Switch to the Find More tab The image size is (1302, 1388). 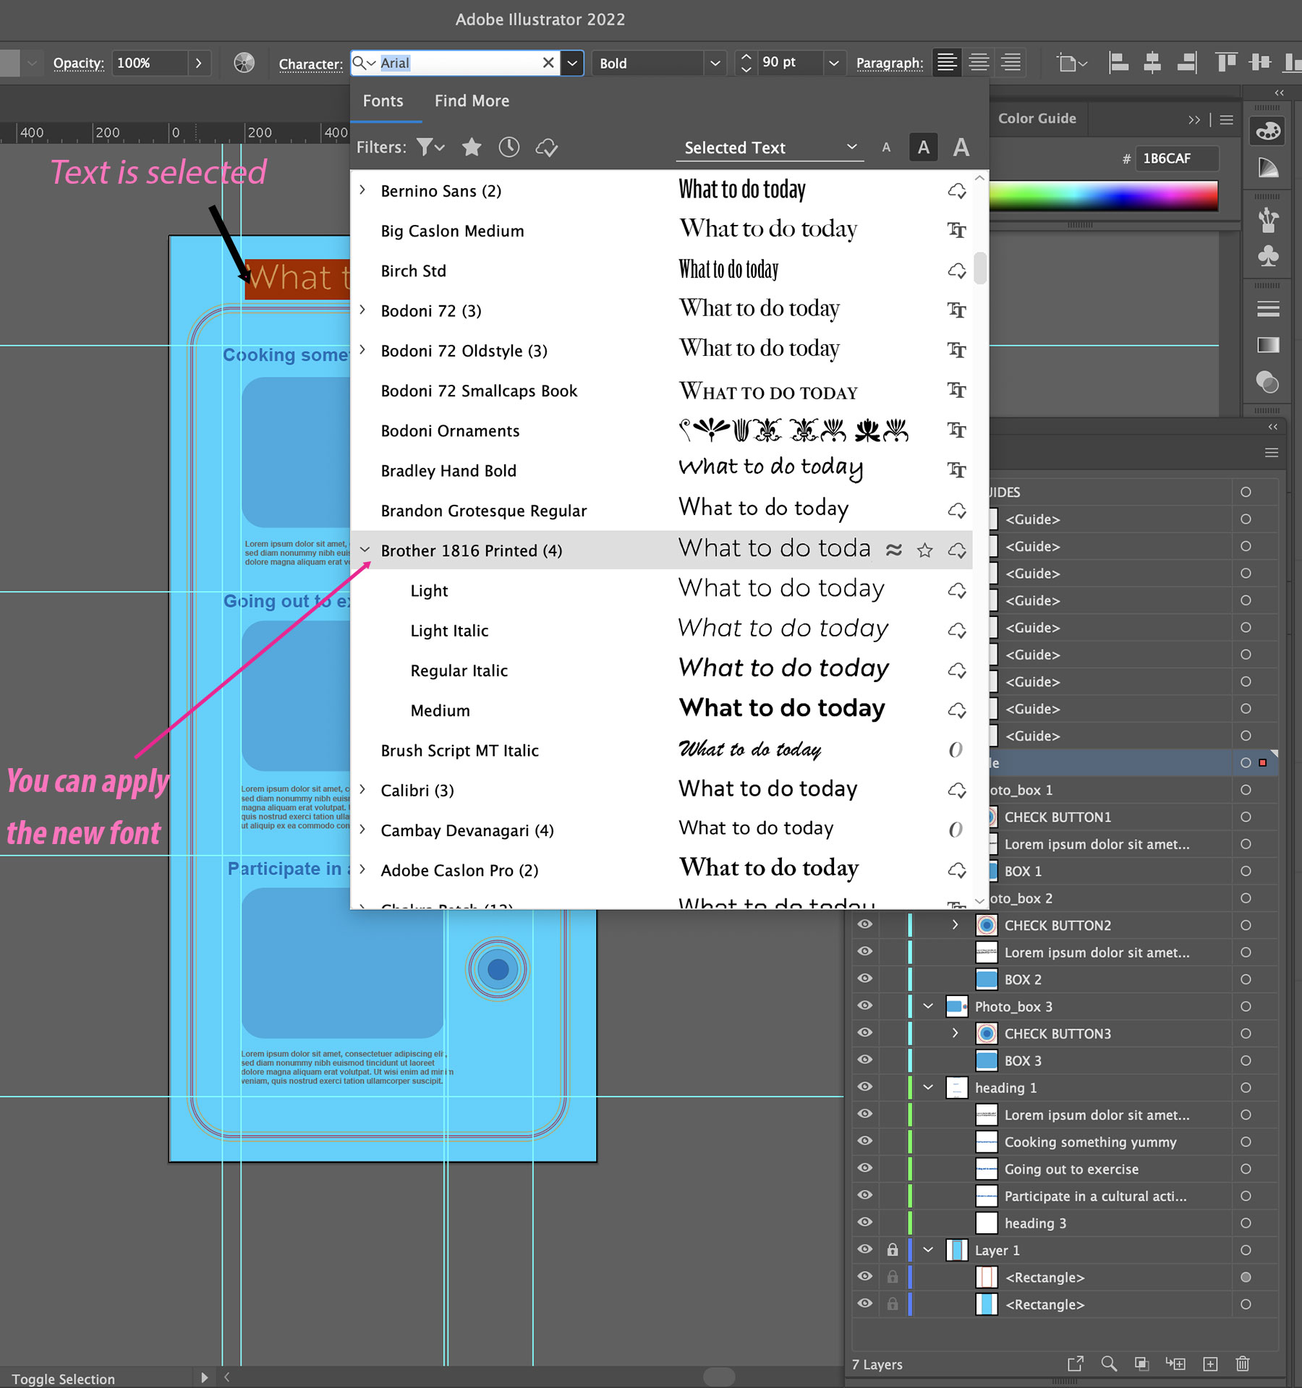point(472,101)
